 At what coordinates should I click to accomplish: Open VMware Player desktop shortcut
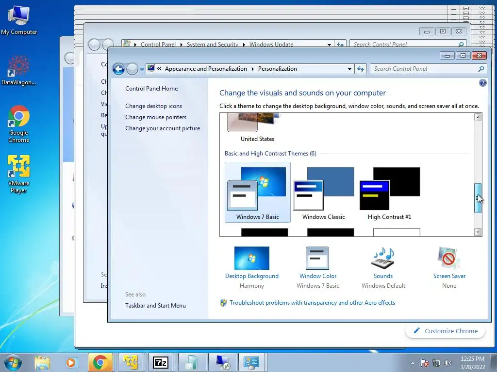pyautogui.click(x=19, y=174)
